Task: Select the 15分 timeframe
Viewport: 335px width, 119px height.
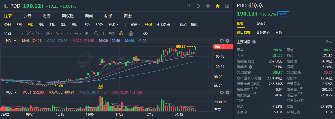Action: (x=87, y=25)
